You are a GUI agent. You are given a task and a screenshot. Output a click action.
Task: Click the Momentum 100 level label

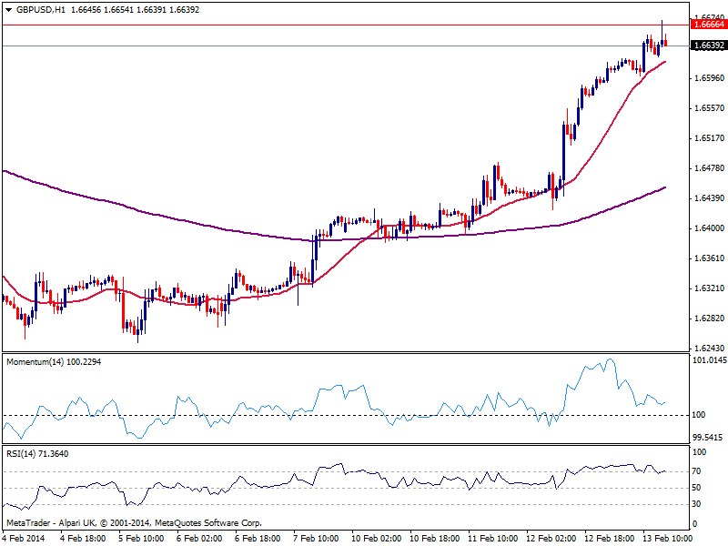pyautogui.click(x=699, y=415)
